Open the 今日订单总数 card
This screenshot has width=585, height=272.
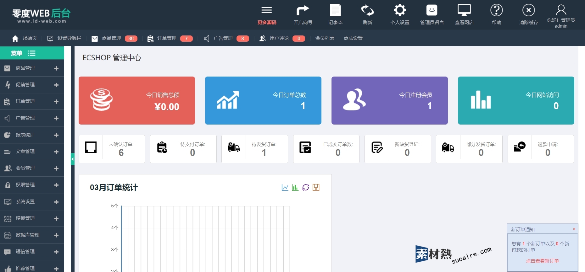point(263,100)
